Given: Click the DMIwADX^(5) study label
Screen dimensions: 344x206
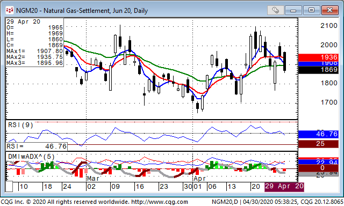Looking at the screenshot, I should (31, 157).
